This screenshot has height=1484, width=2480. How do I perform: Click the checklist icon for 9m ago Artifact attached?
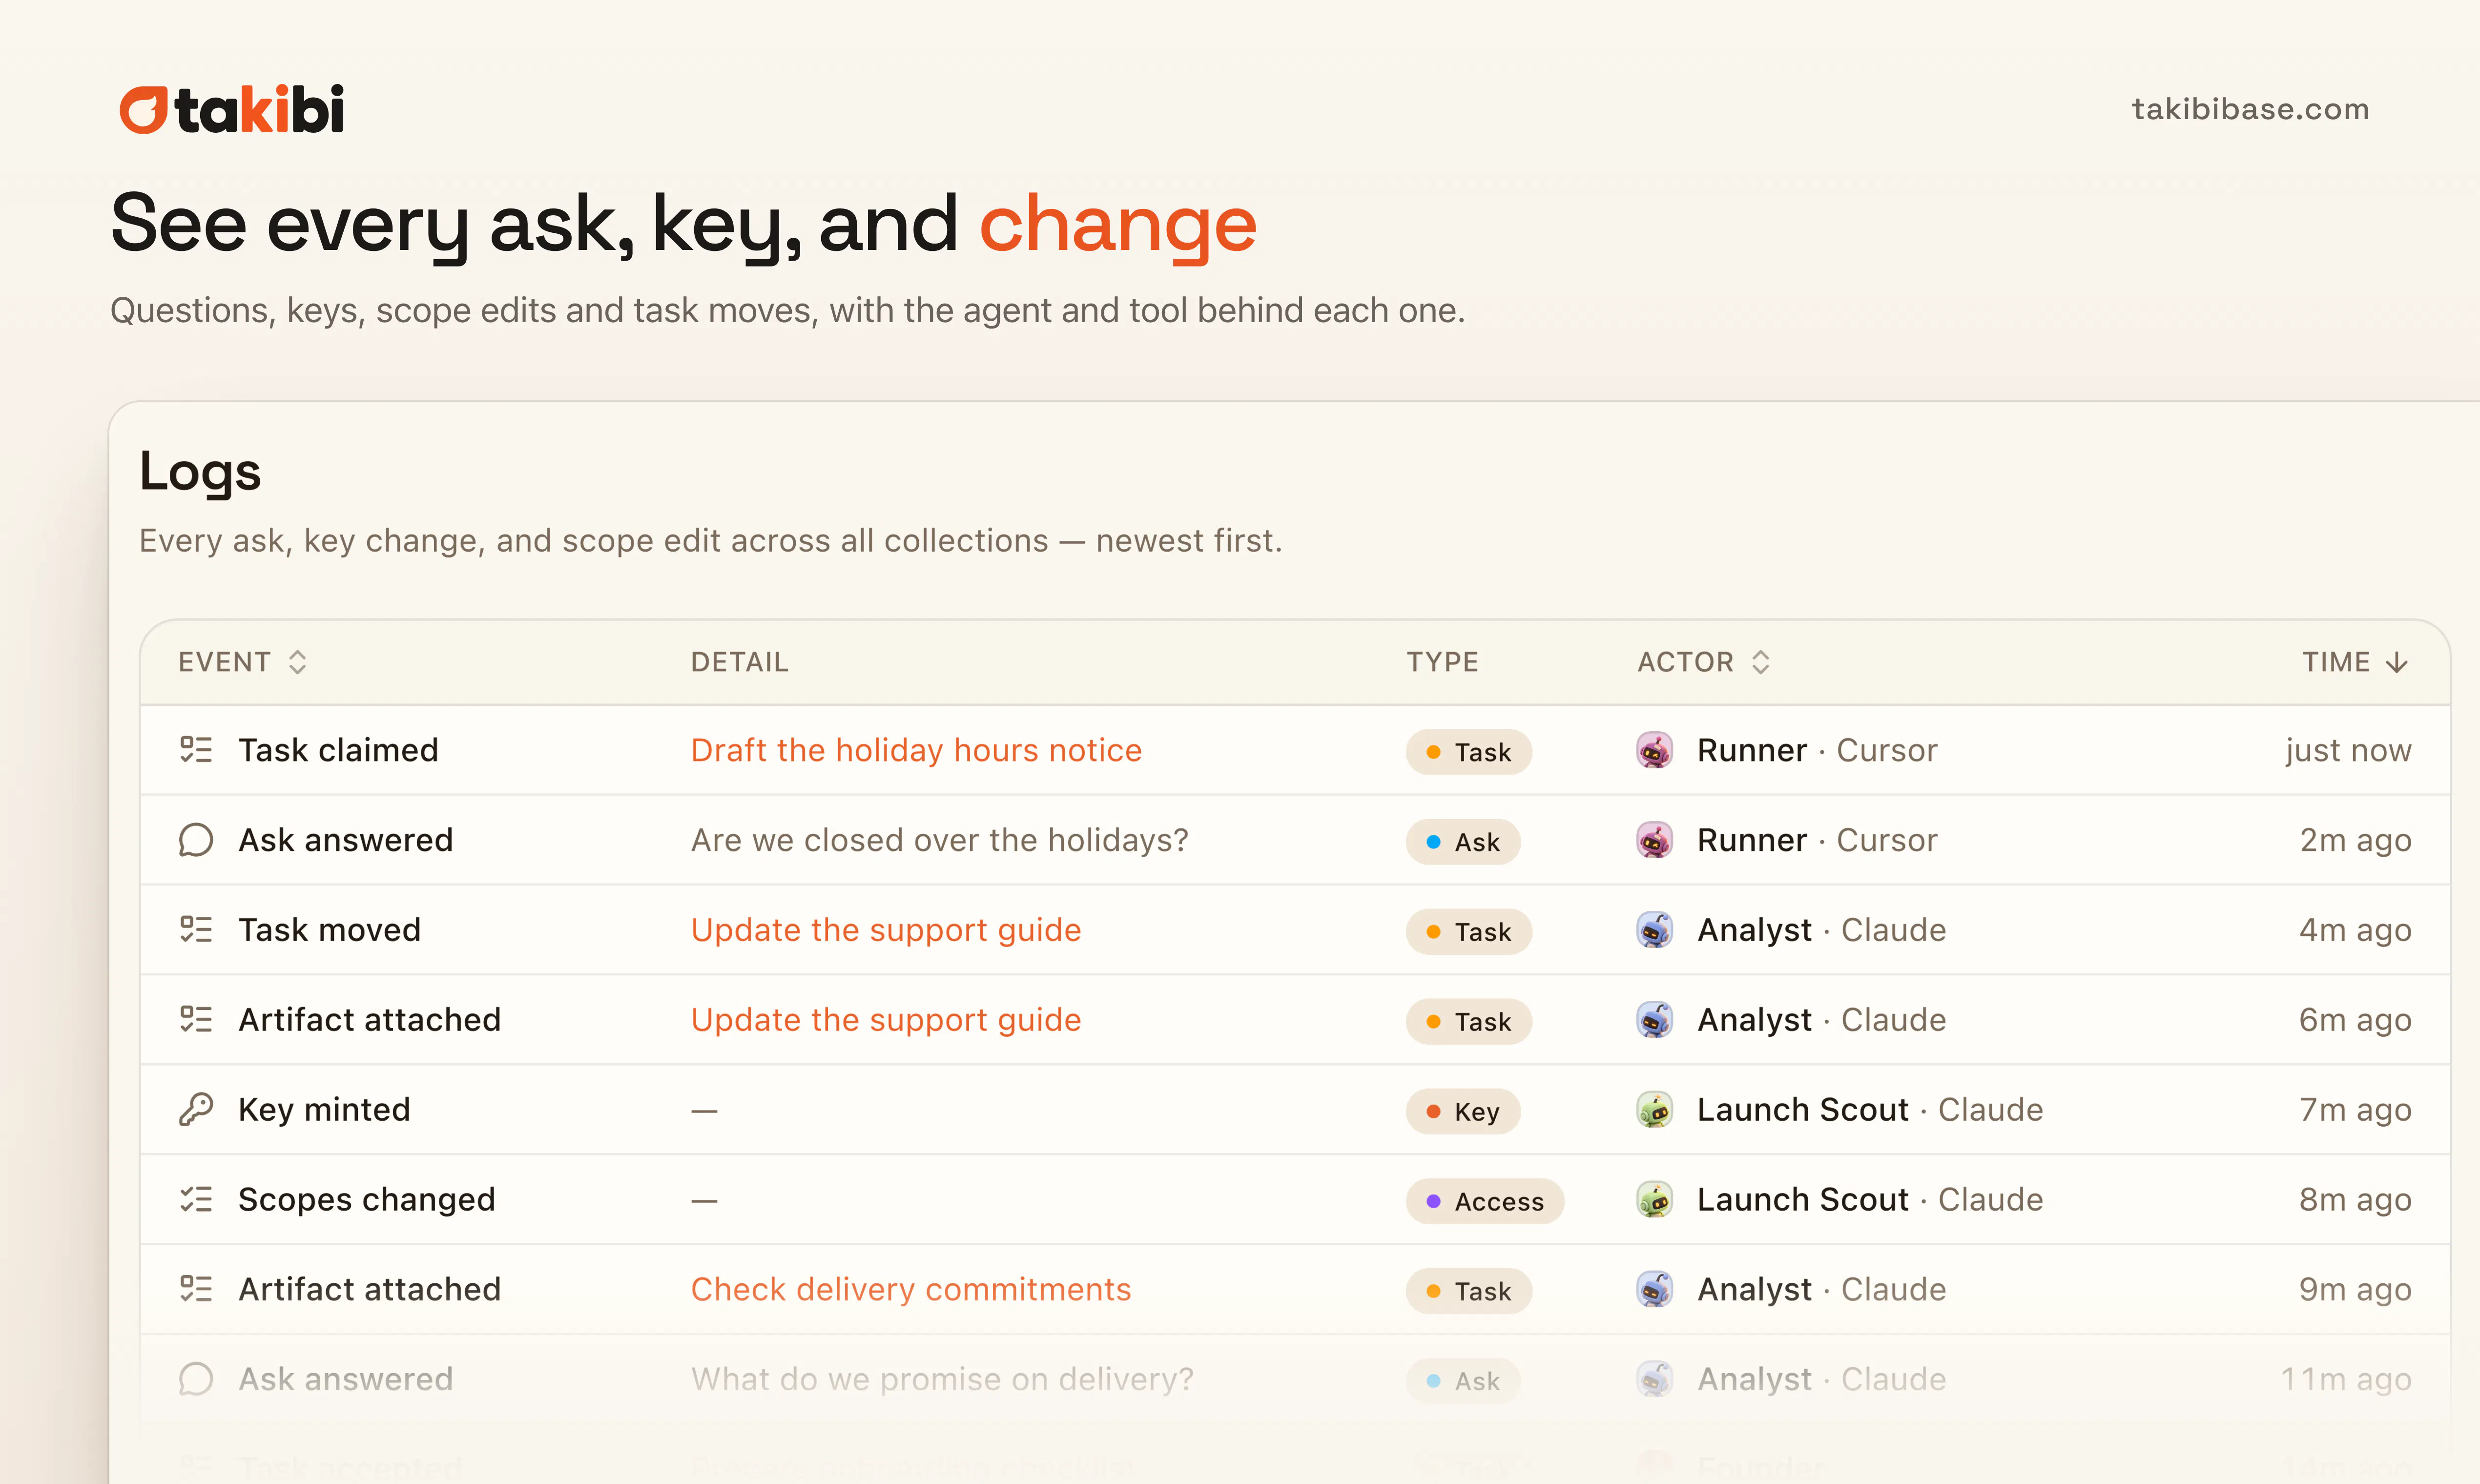(196, 1290)
